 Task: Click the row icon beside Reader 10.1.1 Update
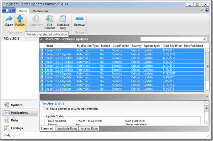[42, 54]
